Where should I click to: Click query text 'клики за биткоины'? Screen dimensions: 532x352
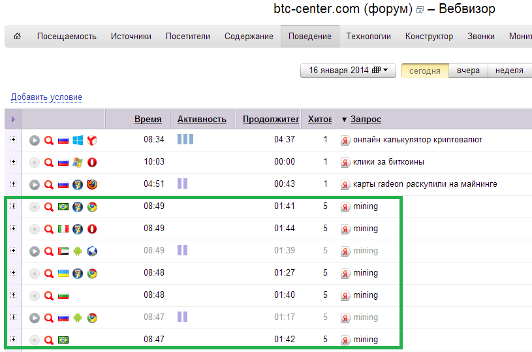(388, 162)
